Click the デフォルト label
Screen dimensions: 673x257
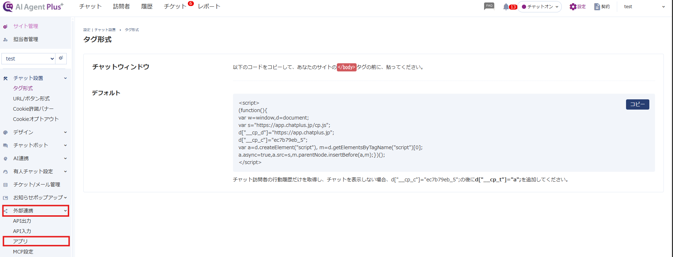(x=106, y=93)
